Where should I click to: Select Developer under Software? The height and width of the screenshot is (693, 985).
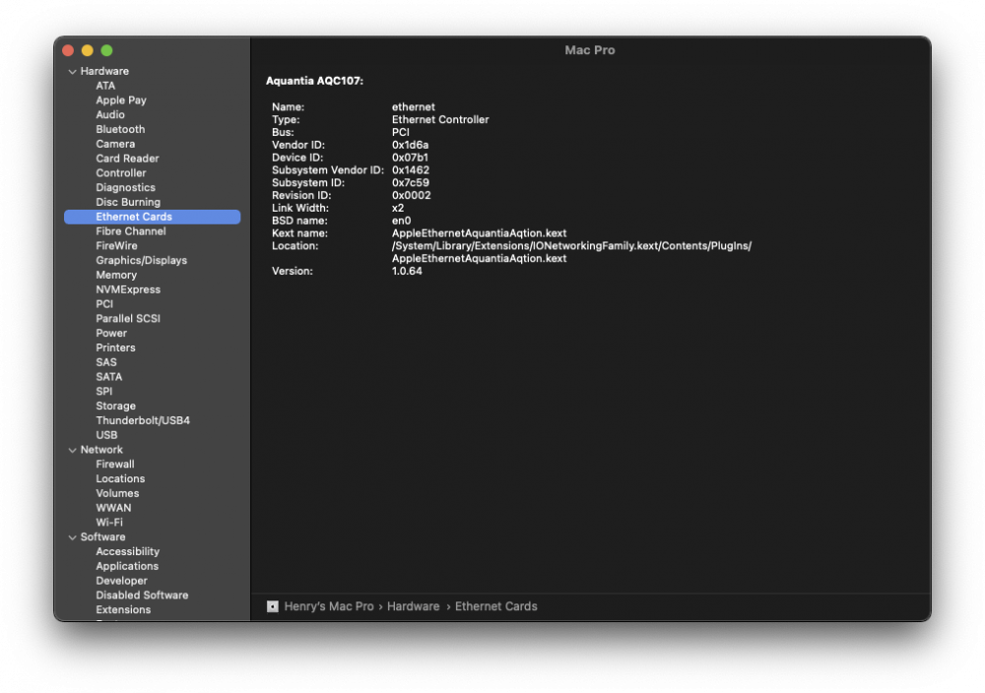121,581
